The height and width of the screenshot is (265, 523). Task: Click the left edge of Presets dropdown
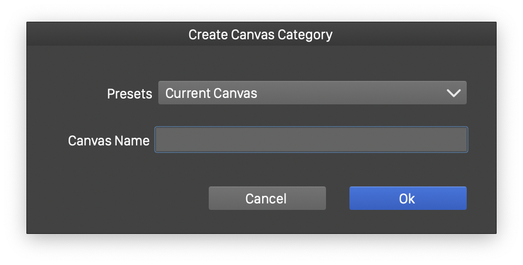pyautogui.click(x=161, y=93)
